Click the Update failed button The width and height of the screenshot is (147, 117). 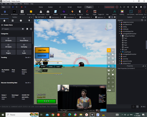pyautogui.click(x=109, y=7)
